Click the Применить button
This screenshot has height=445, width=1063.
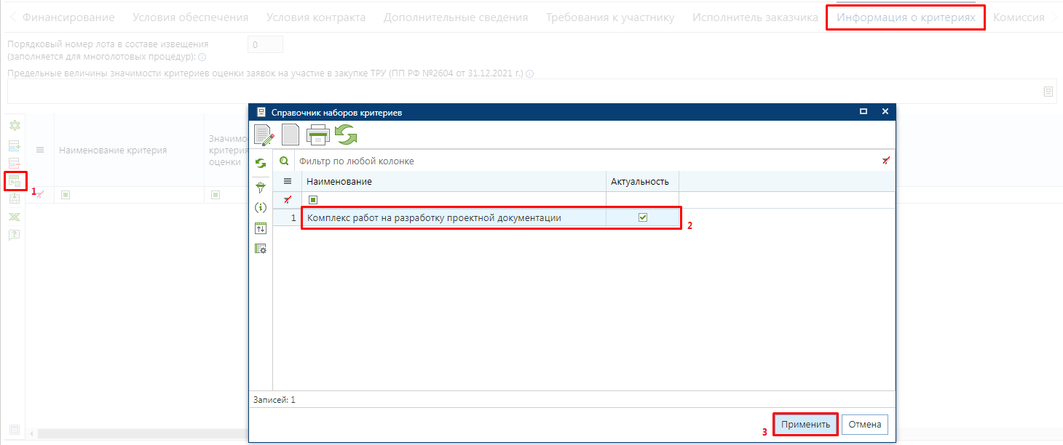pyautogui.click(x=805, y=425)
